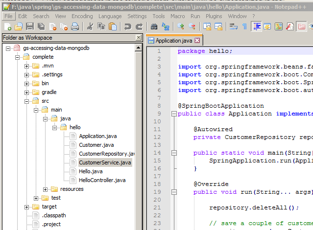Expand the bin folder
Screen dimensions: 313x230
pos(26,84)
